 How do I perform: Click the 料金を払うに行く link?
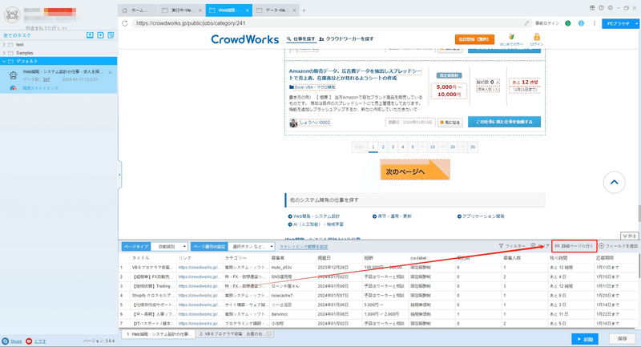[x=46, y=28]
